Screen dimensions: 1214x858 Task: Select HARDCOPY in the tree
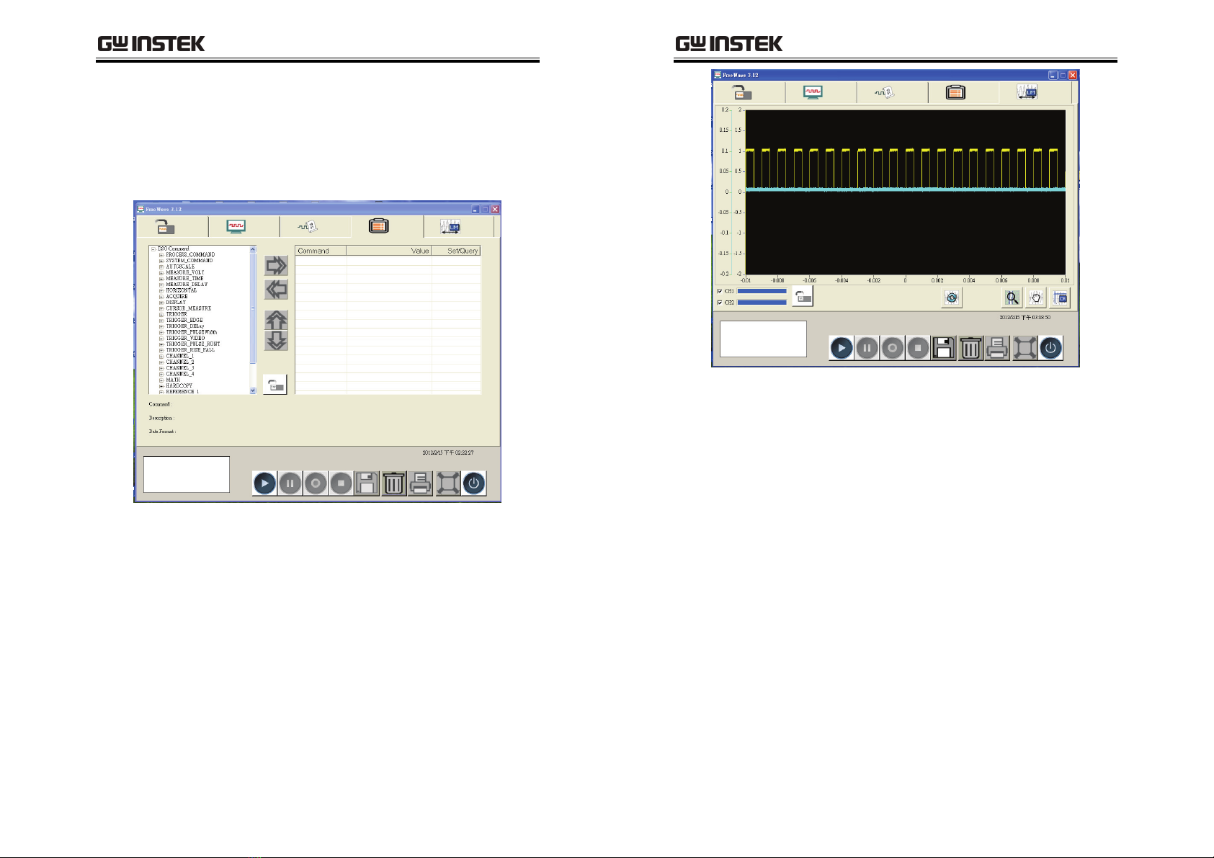click(179, 386)
